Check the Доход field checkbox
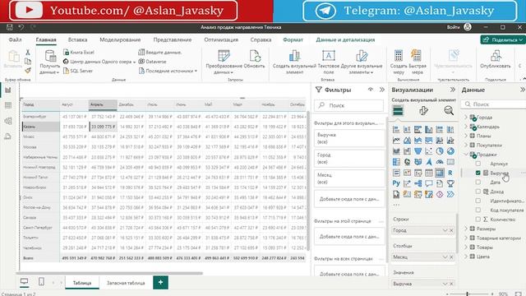Image resolution: width=526 pixels, height=296 pixels. [x=478, y=192]
